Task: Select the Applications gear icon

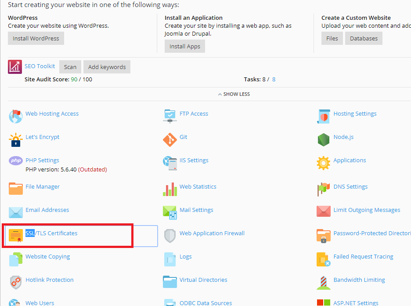Action: click(x=324, y=163)
